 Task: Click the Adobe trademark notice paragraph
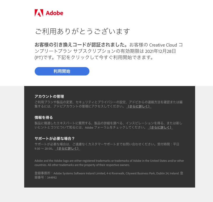[109, 163]
